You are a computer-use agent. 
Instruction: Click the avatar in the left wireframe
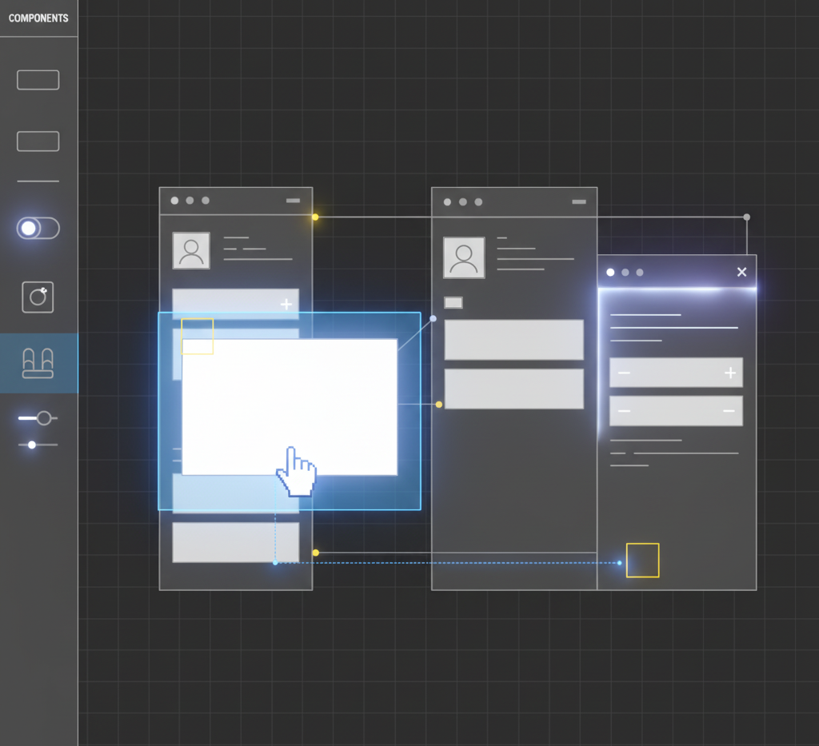click(191, 251)
